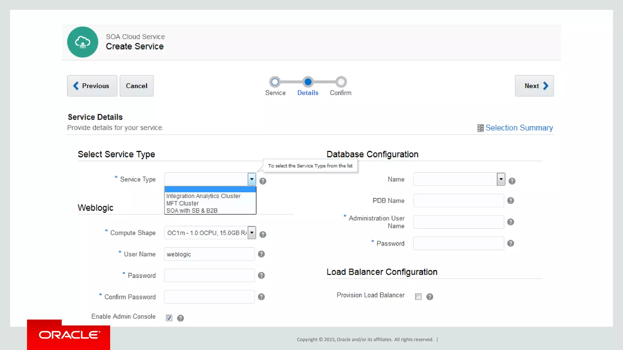Click the Weblogic User Name input field
Image resolution: width=623 pixels, height=350 pixels.
click(209, 254)
